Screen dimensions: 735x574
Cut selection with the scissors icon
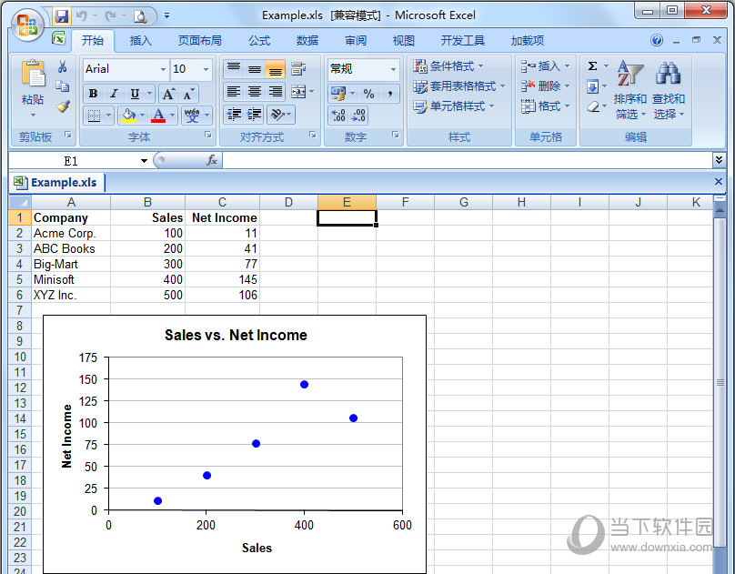[63, 67]
